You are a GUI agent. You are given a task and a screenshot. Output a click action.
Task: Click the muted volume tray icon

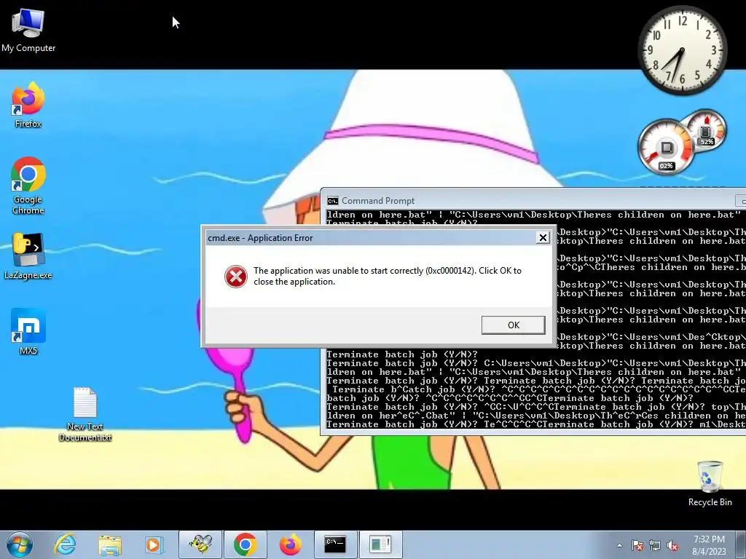tap(672, 545)
